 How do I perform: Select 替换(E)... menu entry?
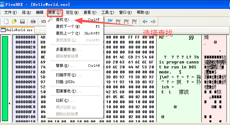pyautogui.click(x=75, y=66)
